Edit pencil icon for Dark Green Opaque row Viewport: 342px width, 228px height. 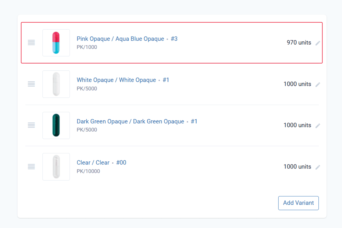tap(318, 126)
